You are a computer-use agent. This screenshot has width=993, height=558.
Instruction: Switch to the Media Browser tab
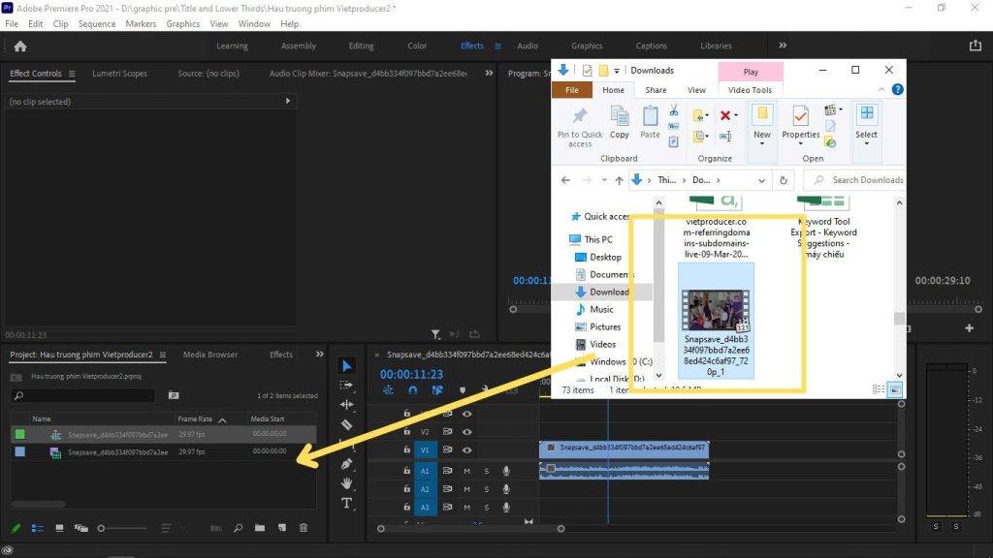(209, 355)
